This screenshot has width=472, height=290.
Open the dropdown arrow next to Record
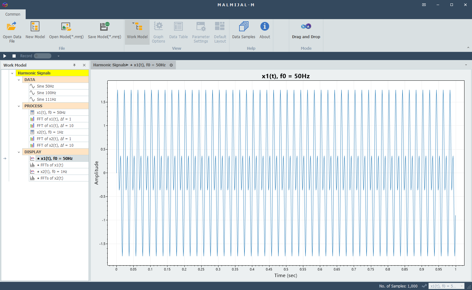[58, 56]
